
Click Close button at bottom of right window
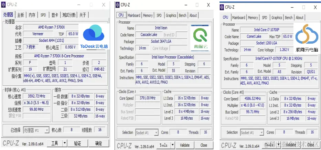click(310, 145)
